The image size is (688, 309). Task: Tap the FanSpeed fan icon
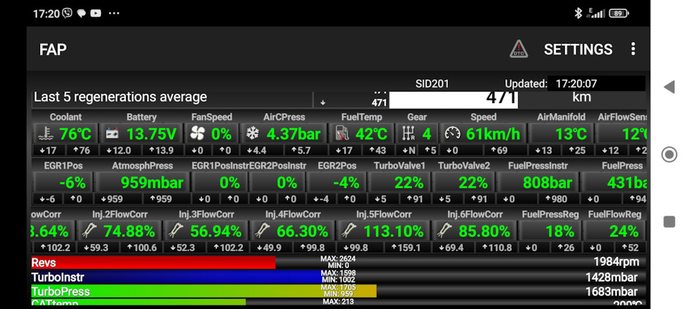pos(198,134)
